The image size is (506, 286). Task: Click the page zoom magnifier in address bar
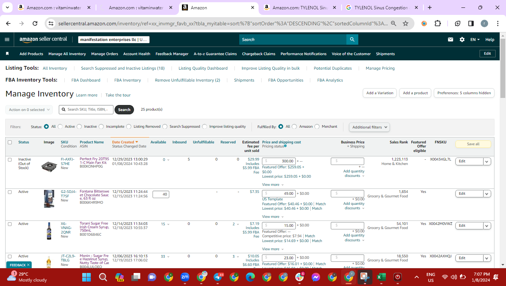click(393, 23)
